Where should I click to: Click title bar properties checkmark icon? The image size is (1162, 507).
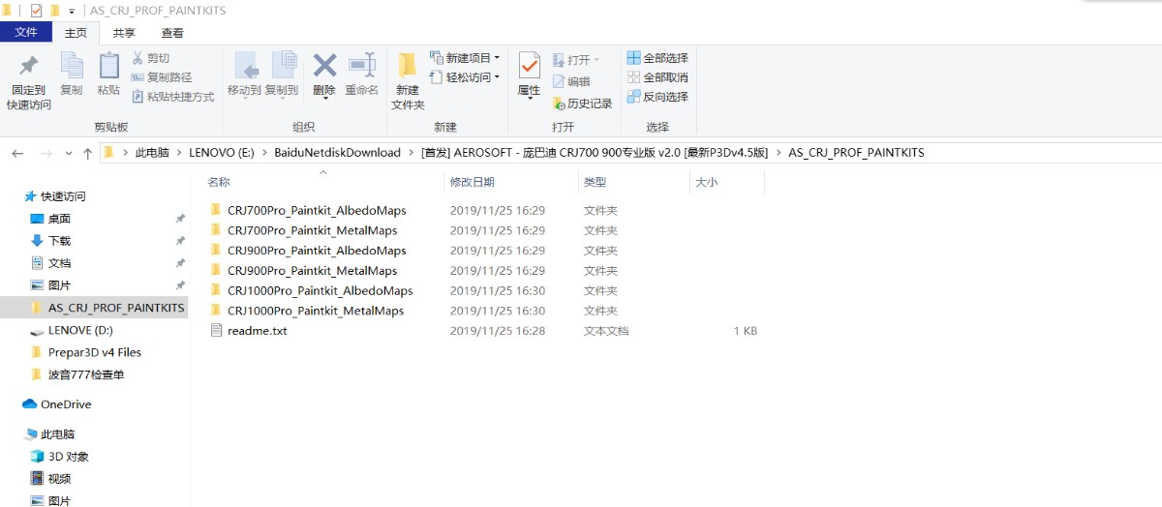(x=36, y=10)
